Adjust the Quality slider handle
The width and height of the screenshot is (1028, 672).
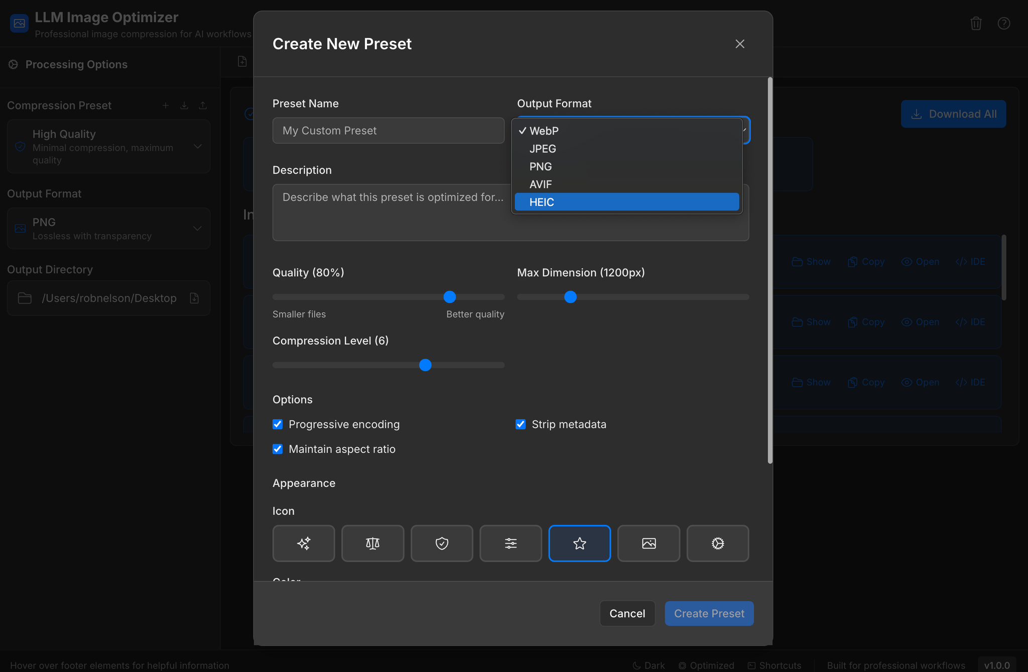coord(450,297)
